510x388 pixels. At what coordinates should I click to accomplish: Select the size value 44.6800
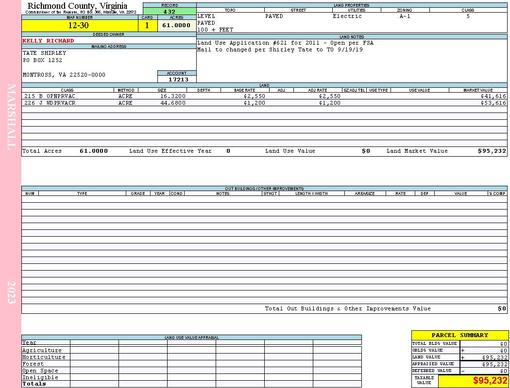(173, 103)
